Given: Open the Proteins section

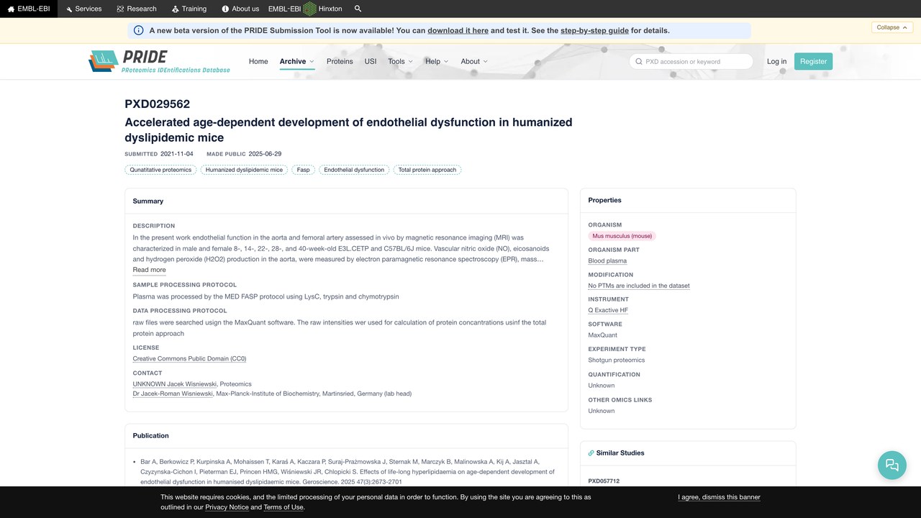Looking at the screenshot, I should [x=340, y=62].
